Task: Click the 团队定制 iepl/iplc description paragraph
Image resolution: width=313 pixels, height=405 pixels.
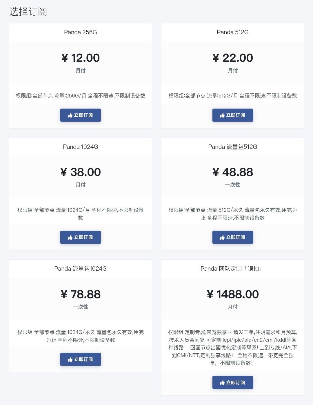Action: 233,348
